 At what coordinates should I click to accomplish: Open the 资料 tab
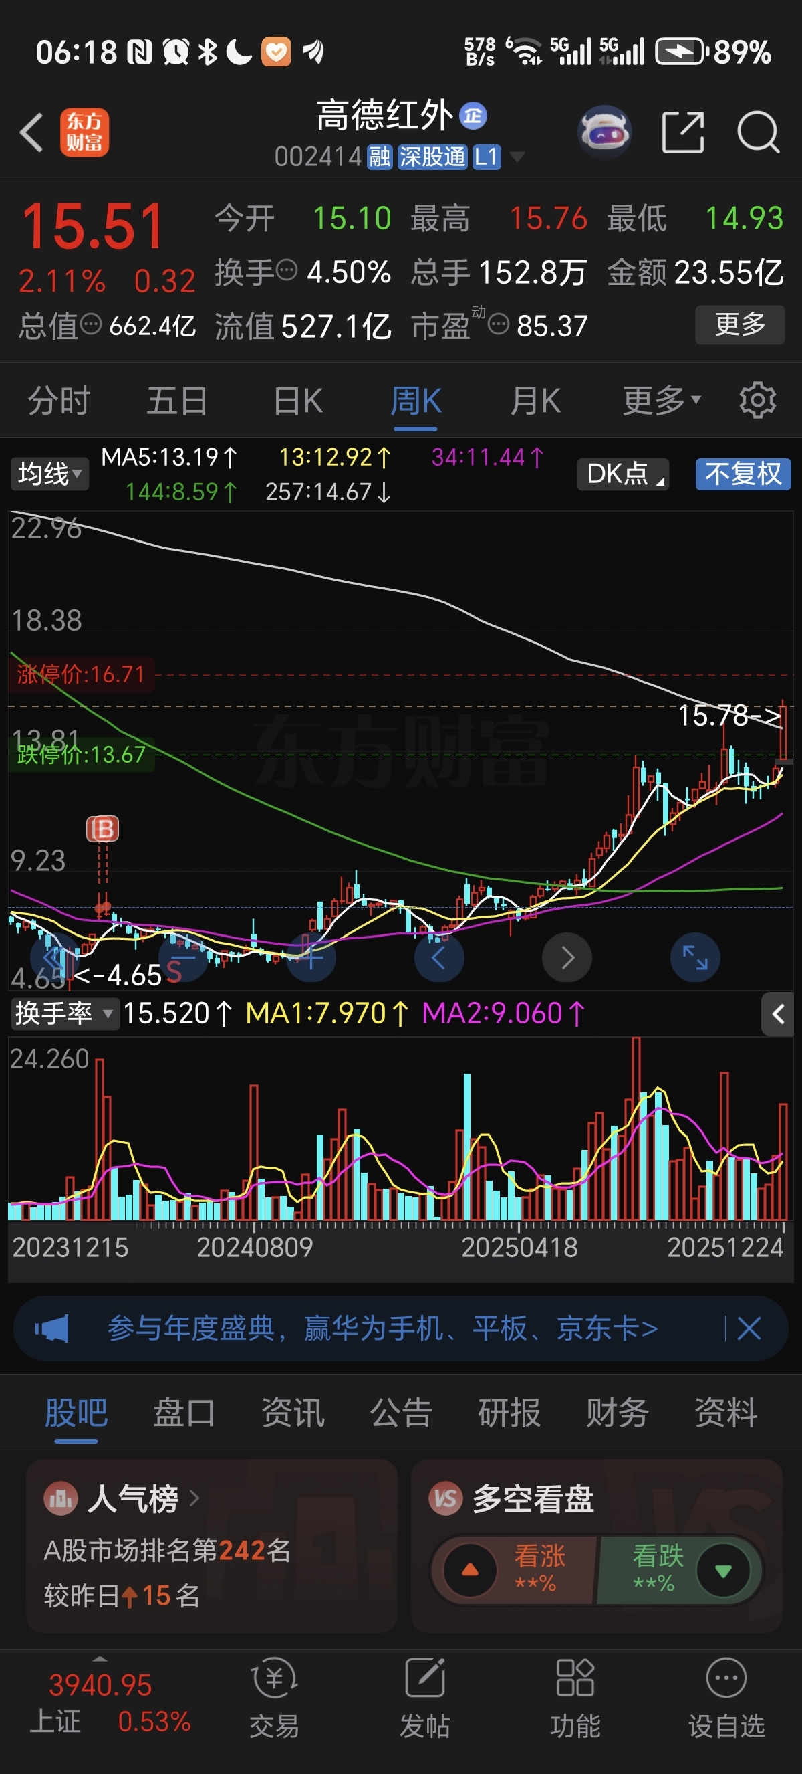(x=726, y=1413)
